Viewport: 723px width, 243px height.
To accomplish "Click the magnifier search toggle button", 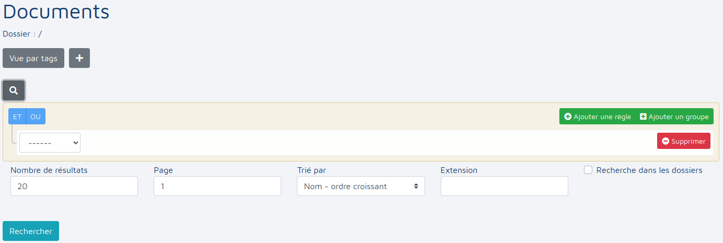I will point(14,90).
